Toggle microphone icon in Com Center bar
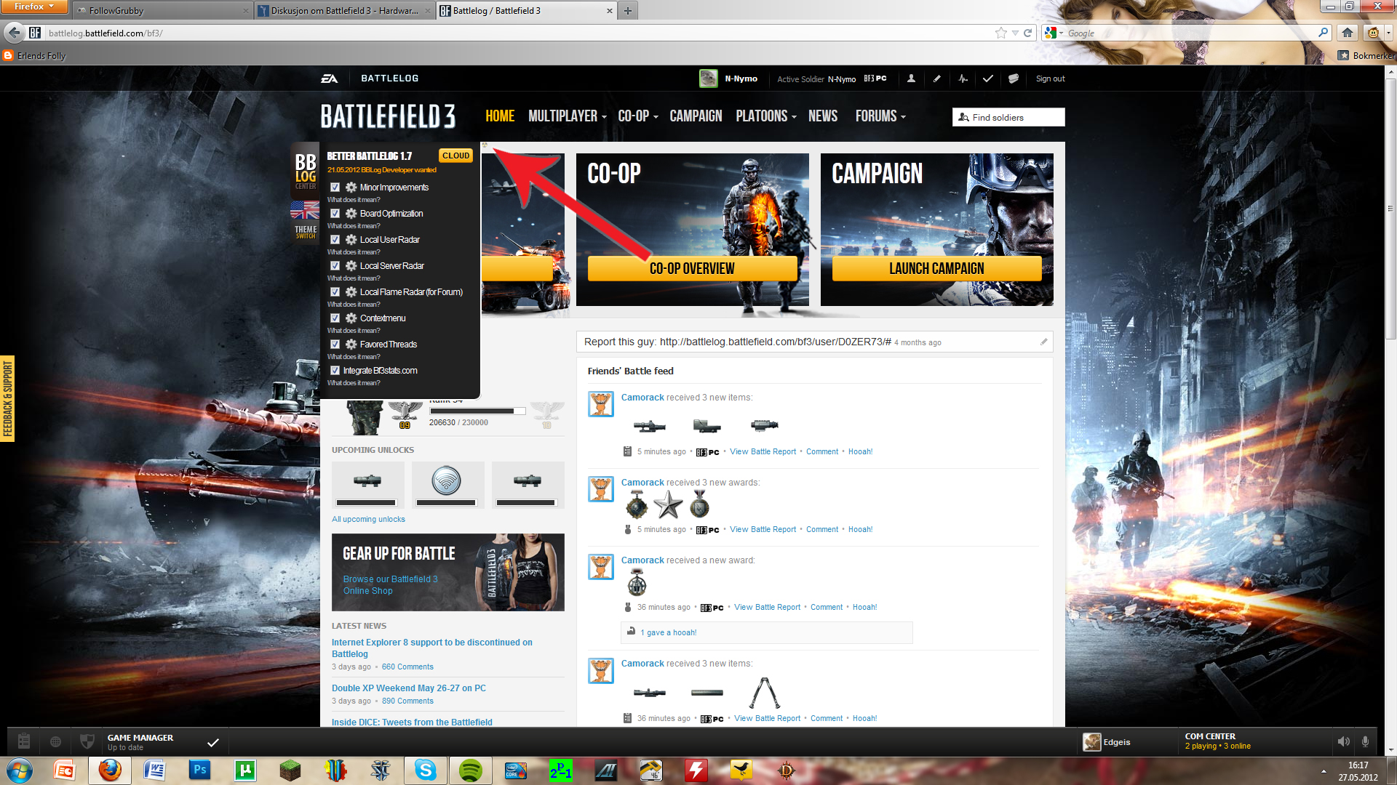The height and width of the screenshot is (785, 1397). click(x=1365, y=741)
